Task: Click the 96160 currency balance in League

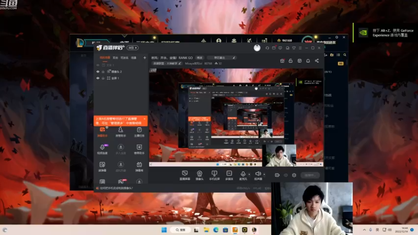Action: (284, 41)
